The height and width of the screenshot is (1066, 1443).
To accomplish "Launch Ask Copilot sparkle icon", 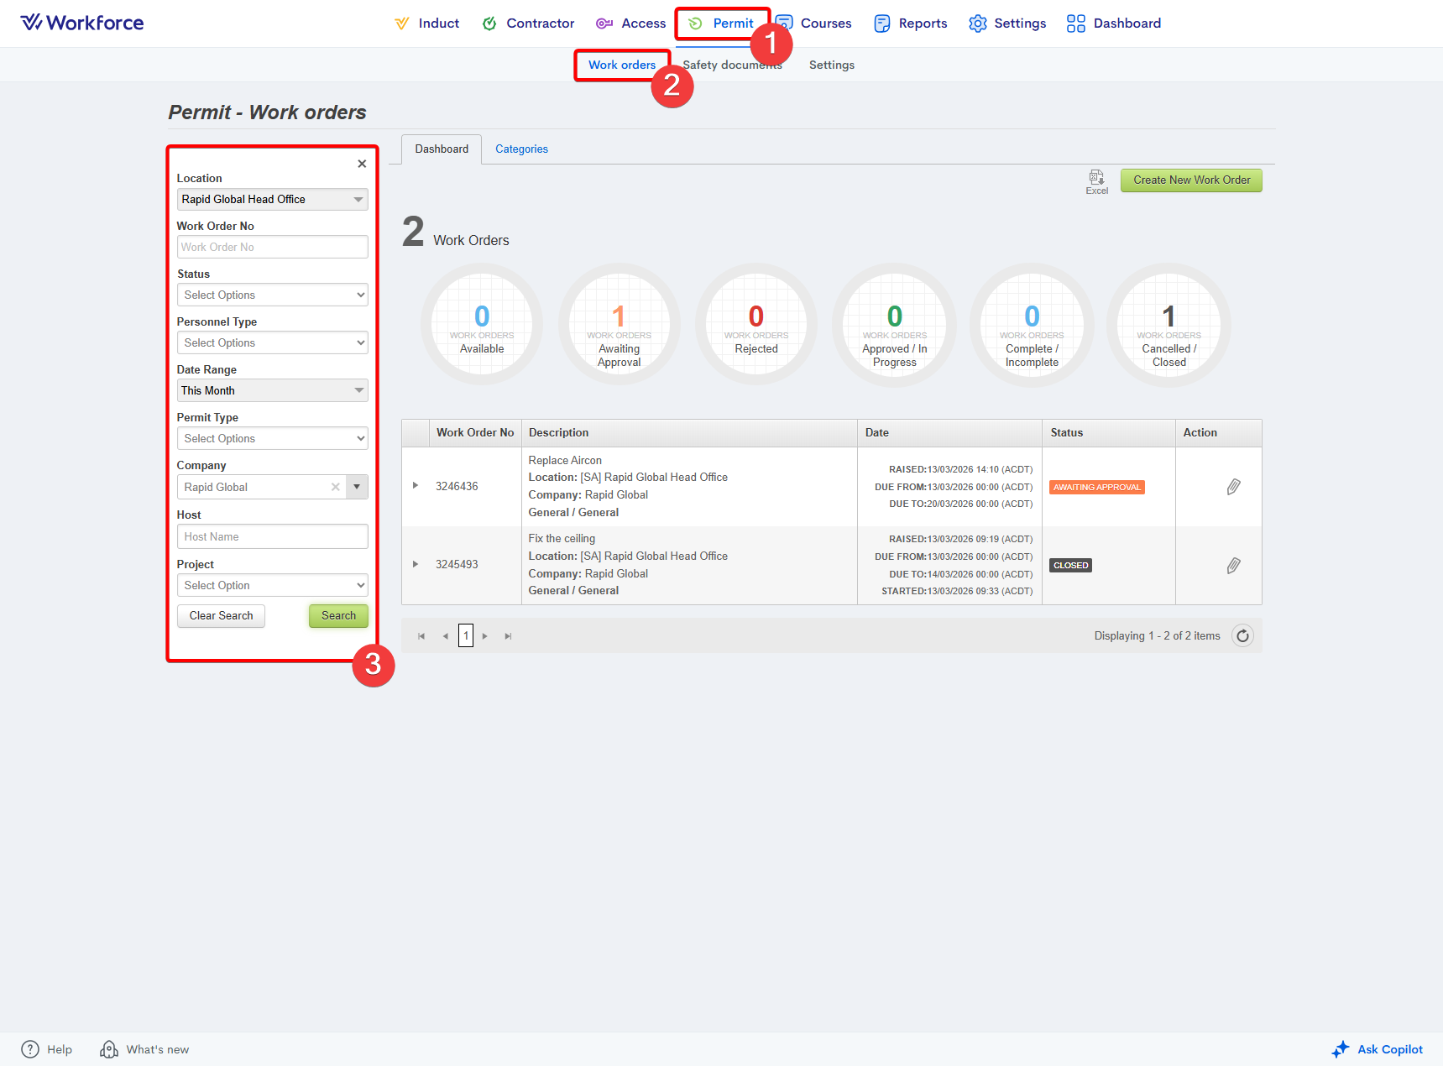I will pos(1341,1049).
